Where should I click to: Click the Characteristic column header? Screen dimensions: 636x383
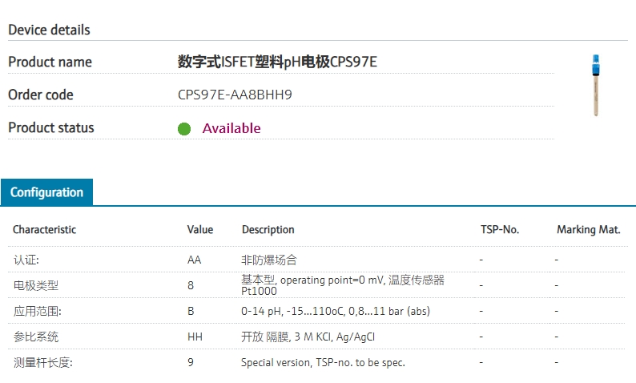point(44,229)
